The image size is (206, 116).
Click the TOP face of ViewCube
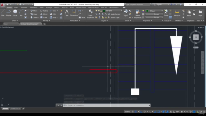point(196,37)
